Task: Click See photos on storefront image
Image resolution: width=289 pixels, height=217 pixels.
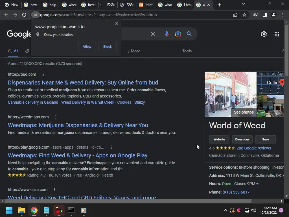Action: (x=244, y=112)
